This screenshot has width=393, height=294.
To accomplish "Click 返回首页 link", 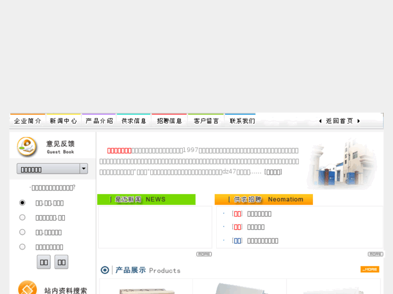I will [339, 121].
